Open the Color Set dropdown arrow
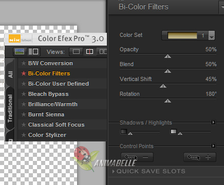Image resolution: width=224 pixels, height=185 pixels. pos(212,35)
